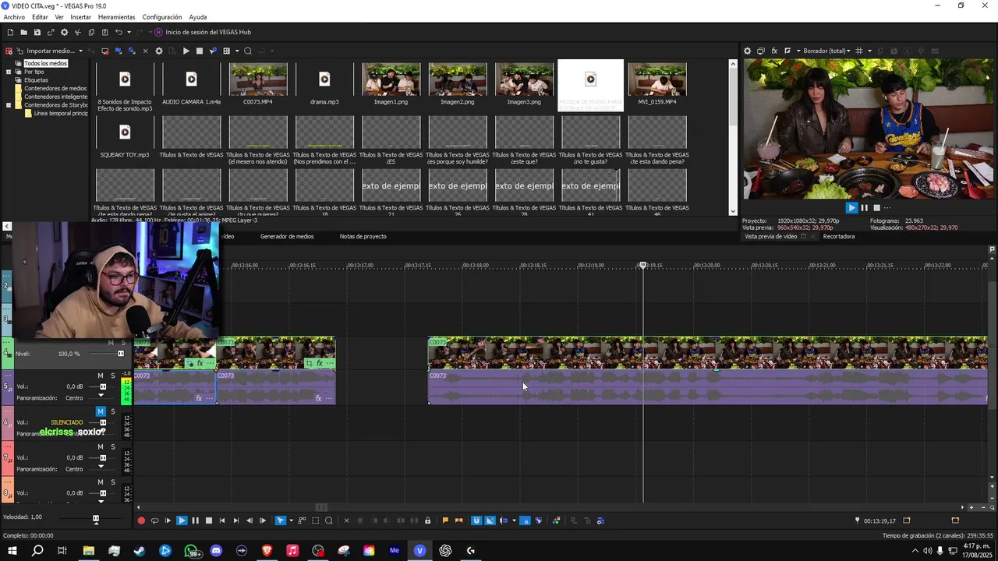
Task: Solo audio track 5 with S
Action: pyautogui.click(x=112, y=376)
